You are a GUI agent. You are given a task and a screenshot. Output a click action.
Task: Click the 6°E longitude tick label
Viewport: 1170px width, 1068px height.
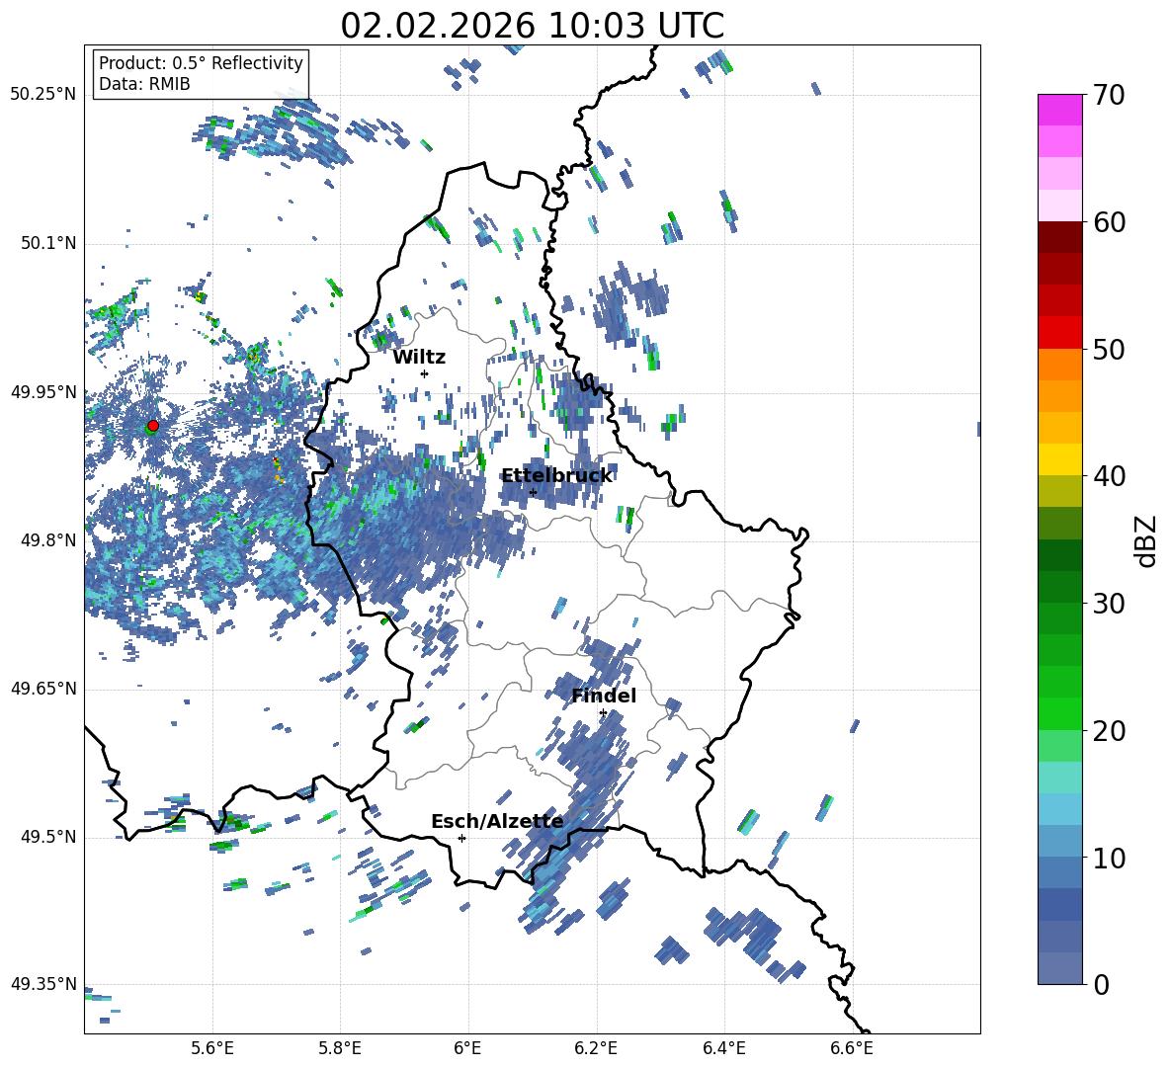[467, 1048]
